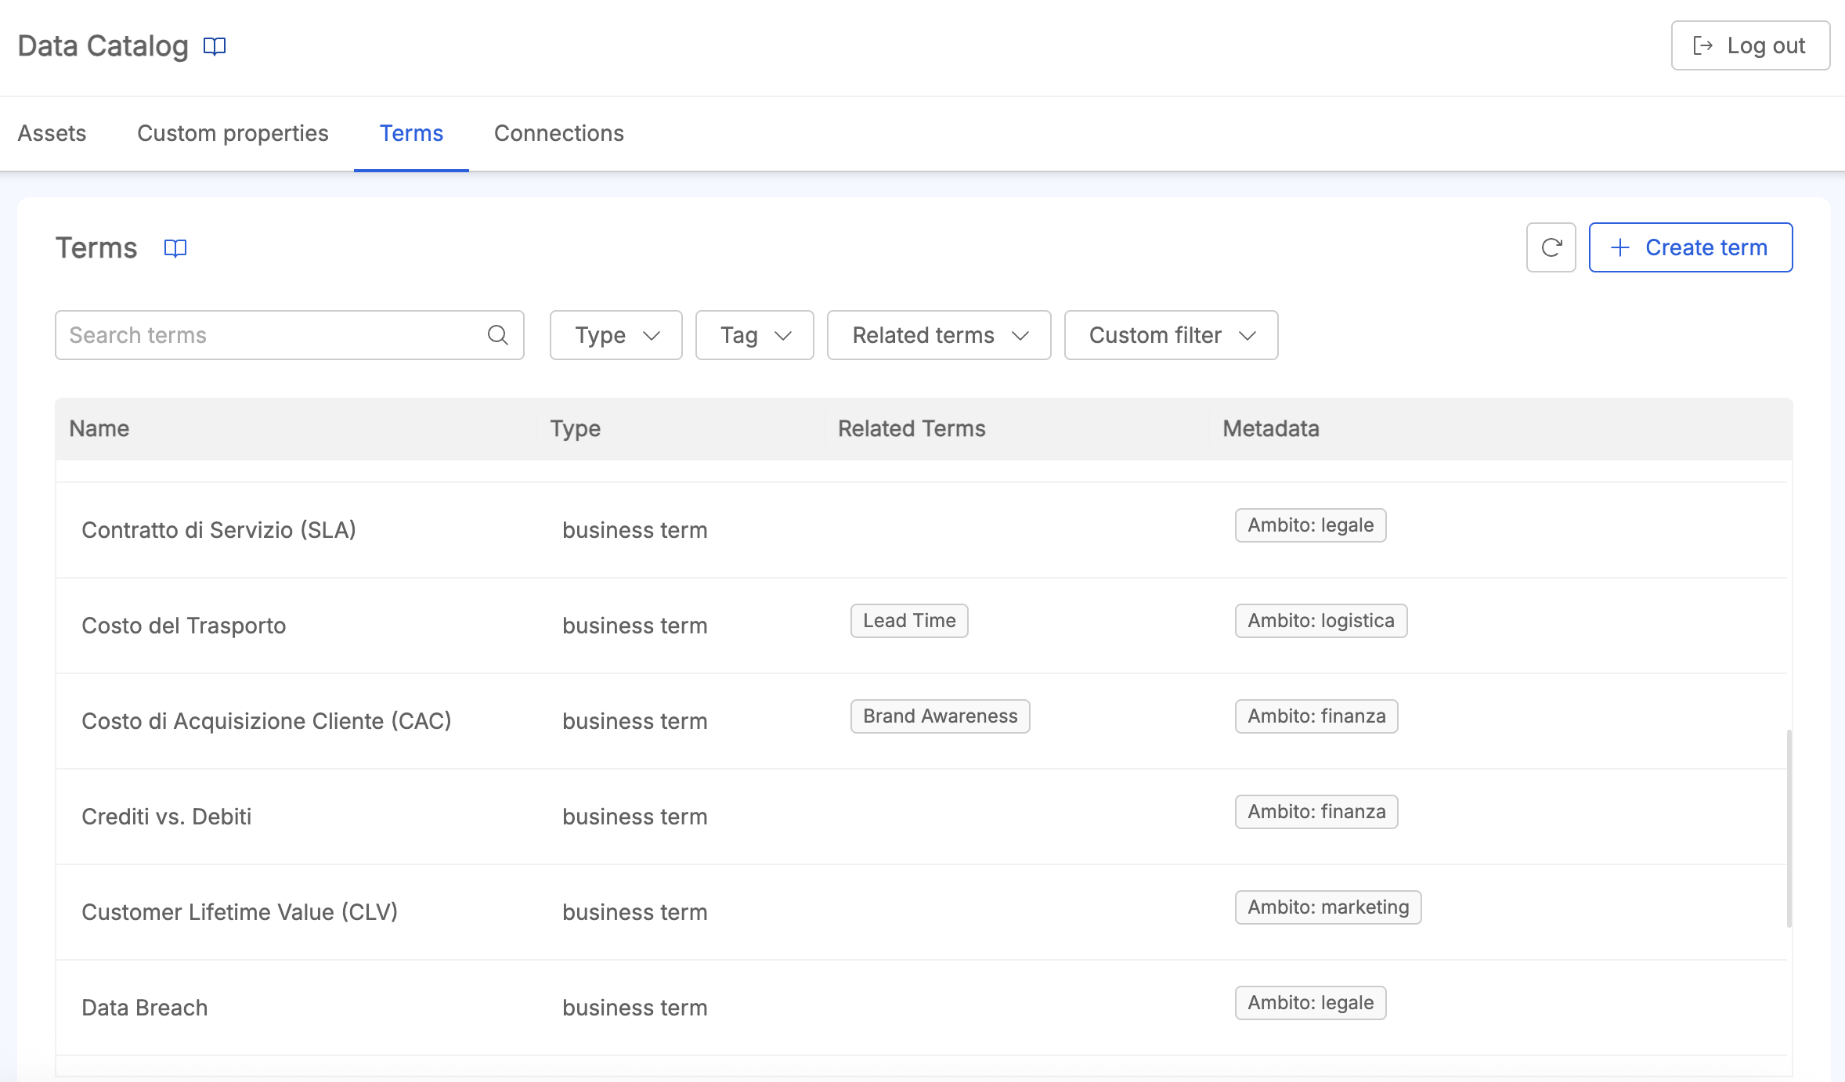
Task: Open the Contratto di Servizio (SLA) term
Action: (x=218, y=530)
